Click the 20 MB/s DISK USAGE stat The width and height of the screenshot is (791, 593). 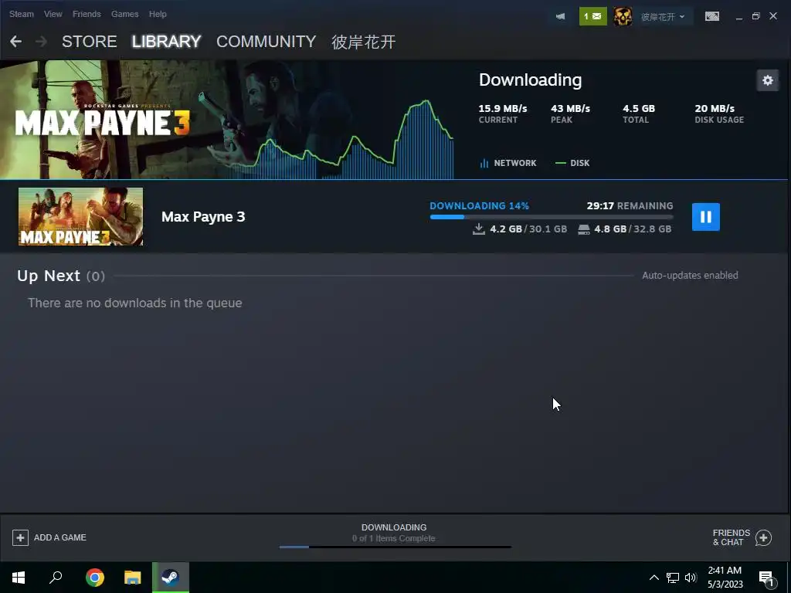pyautogui.click(x=719, y=114)
